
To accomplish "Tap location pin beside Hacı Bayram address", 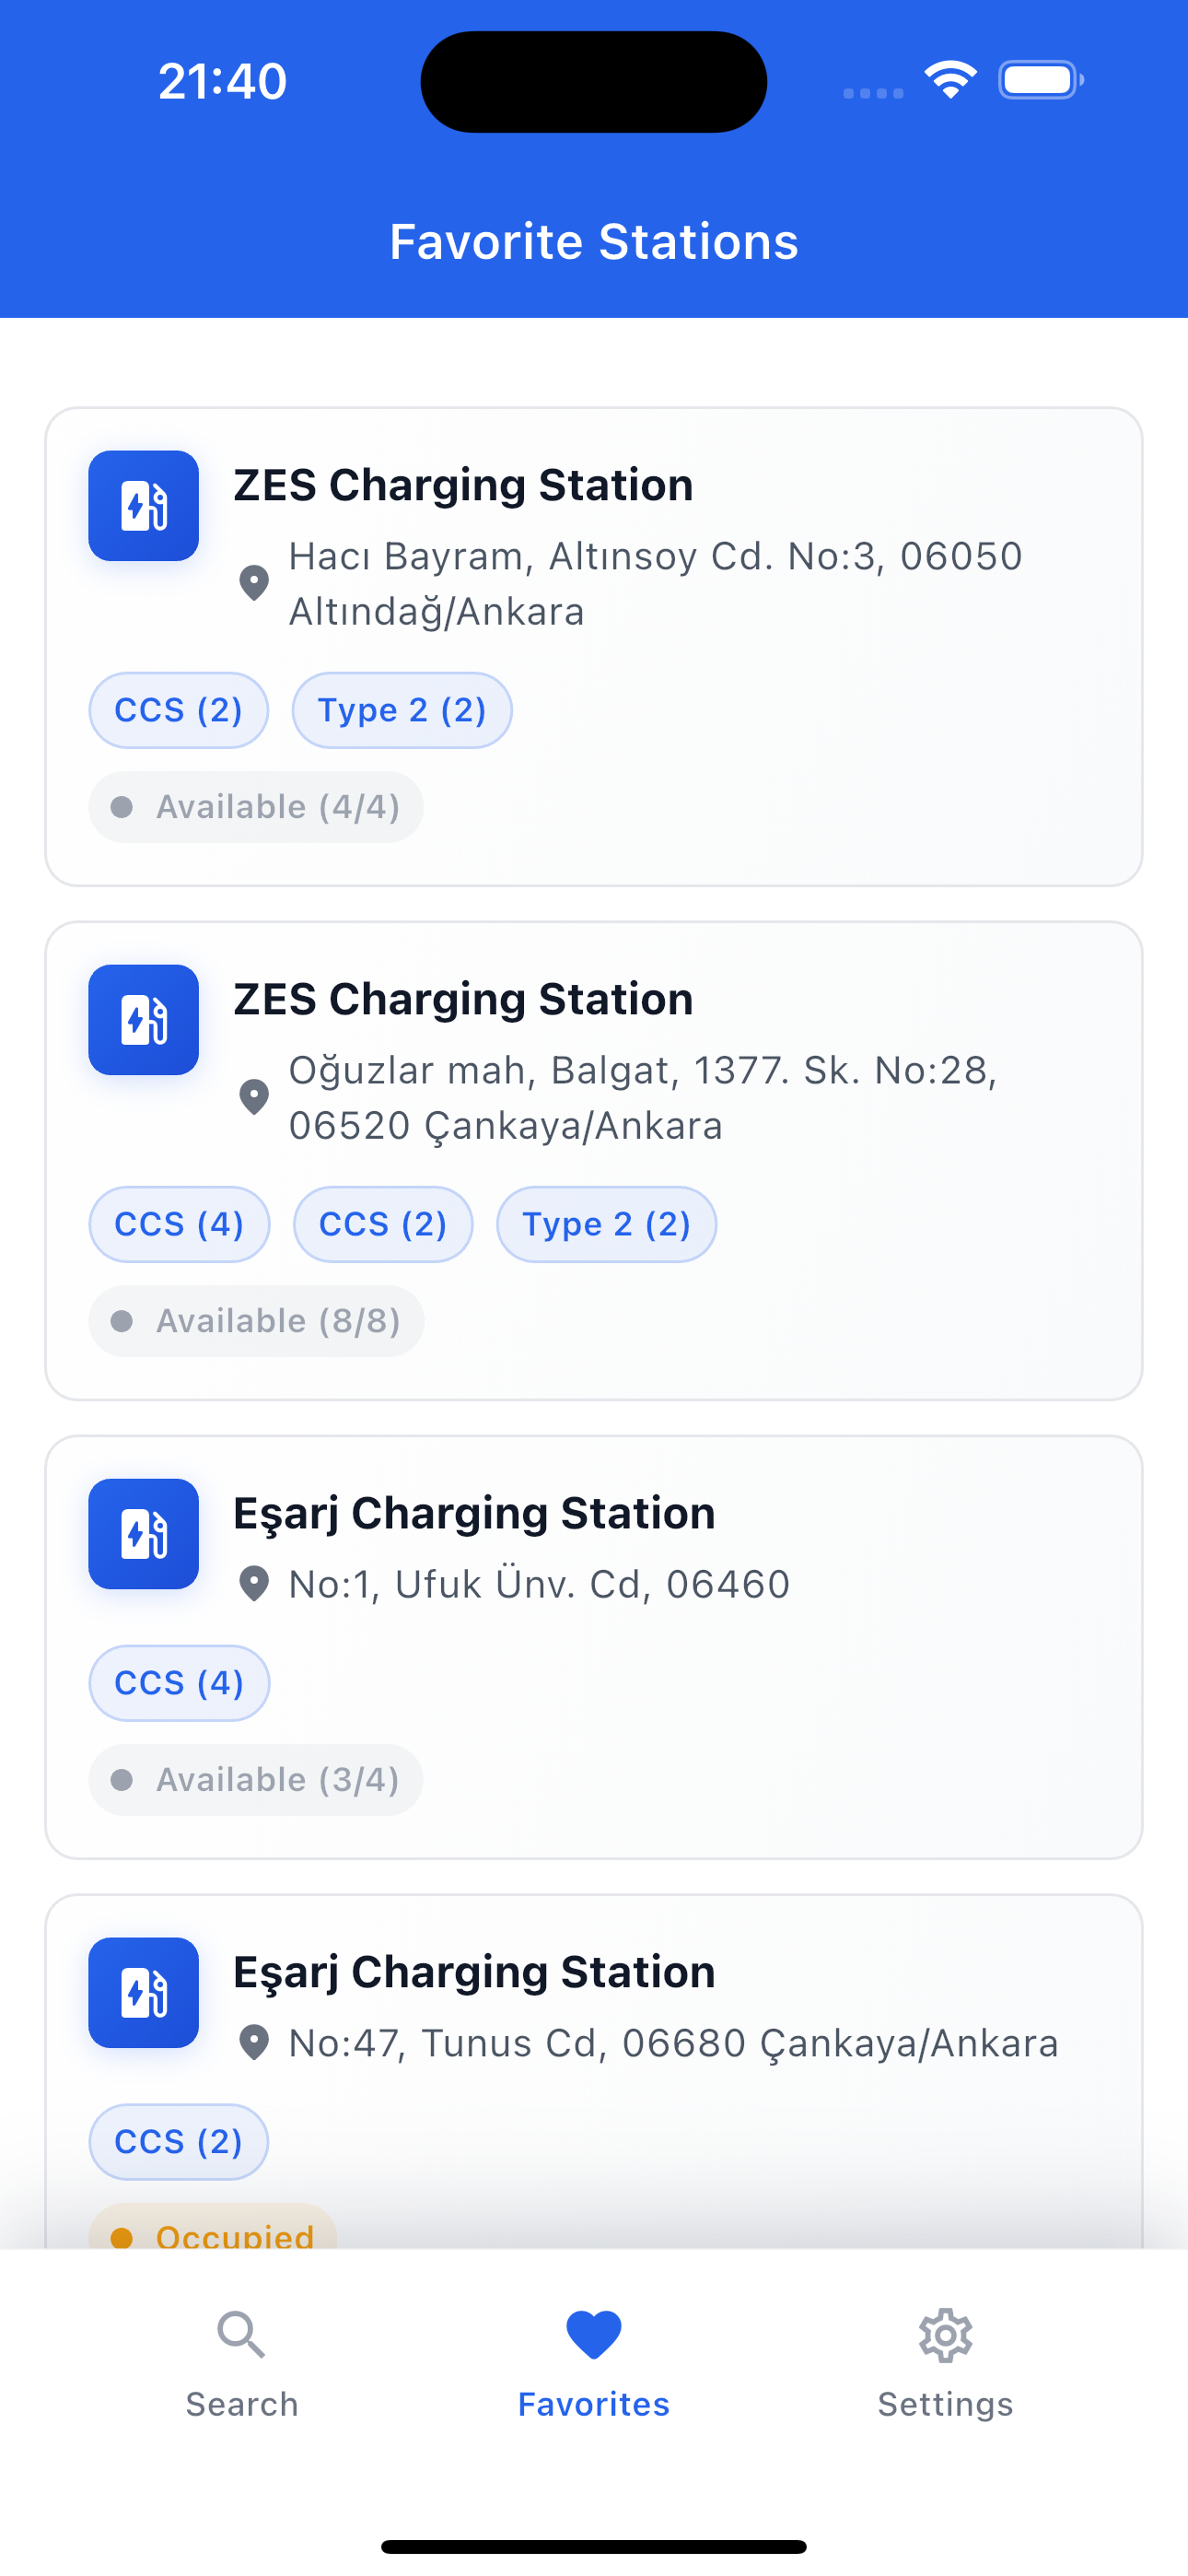I will click(x=254, y=583).
